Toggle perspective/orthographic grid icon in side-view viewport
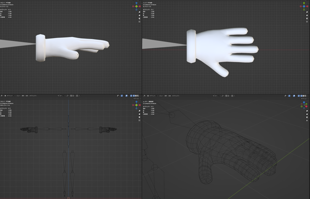Screen dimensions: 310x199 pyautogui.click(x=139, y=22)
